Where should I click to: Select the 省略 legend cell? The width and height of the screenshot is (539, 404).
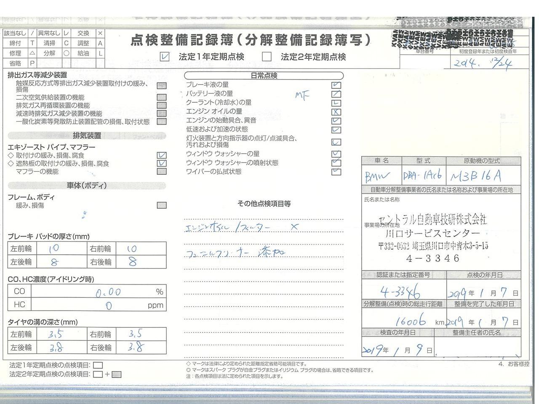(x=15, y=63)
